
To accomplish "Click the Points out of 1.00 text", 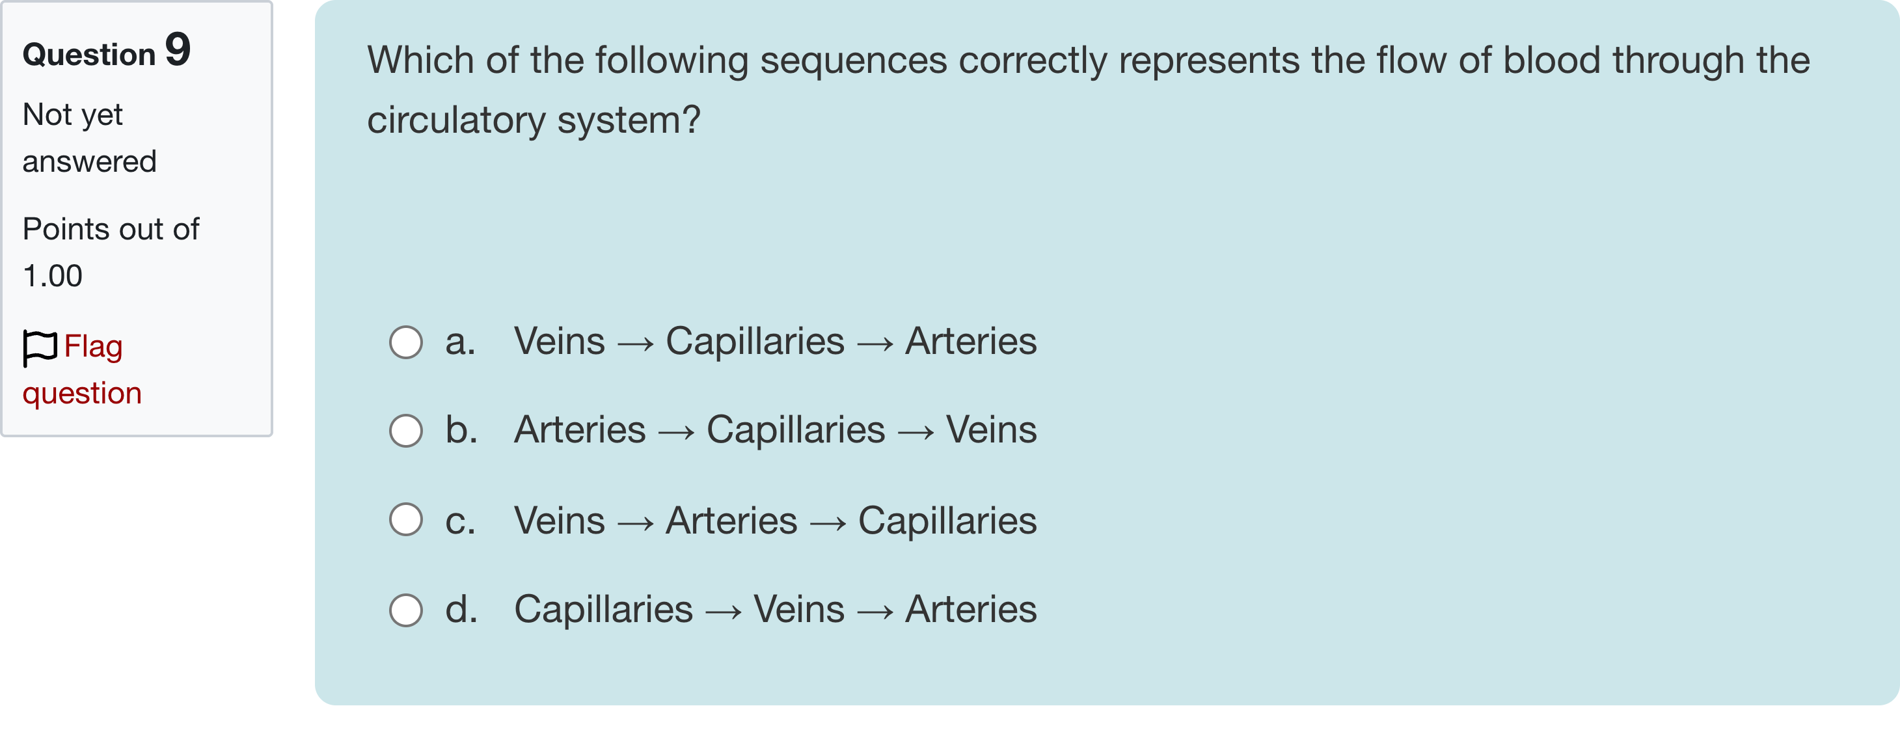I will (111, 251).
